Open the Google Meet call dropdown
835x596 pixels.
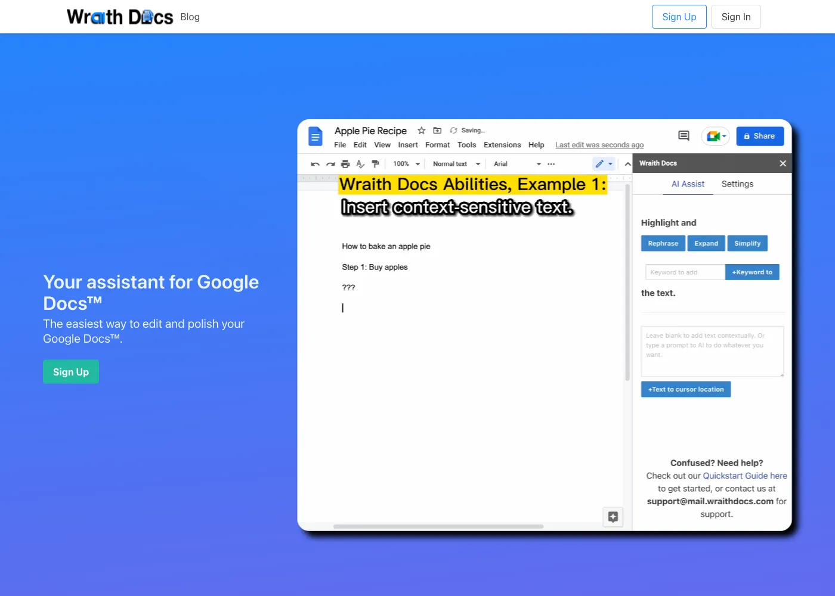pos(716,136)
